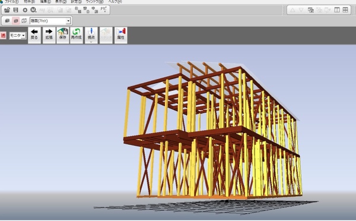Click the 拡張 forward arrow button
This screenshot has height=221, width=356.
[x=49, y=35]
